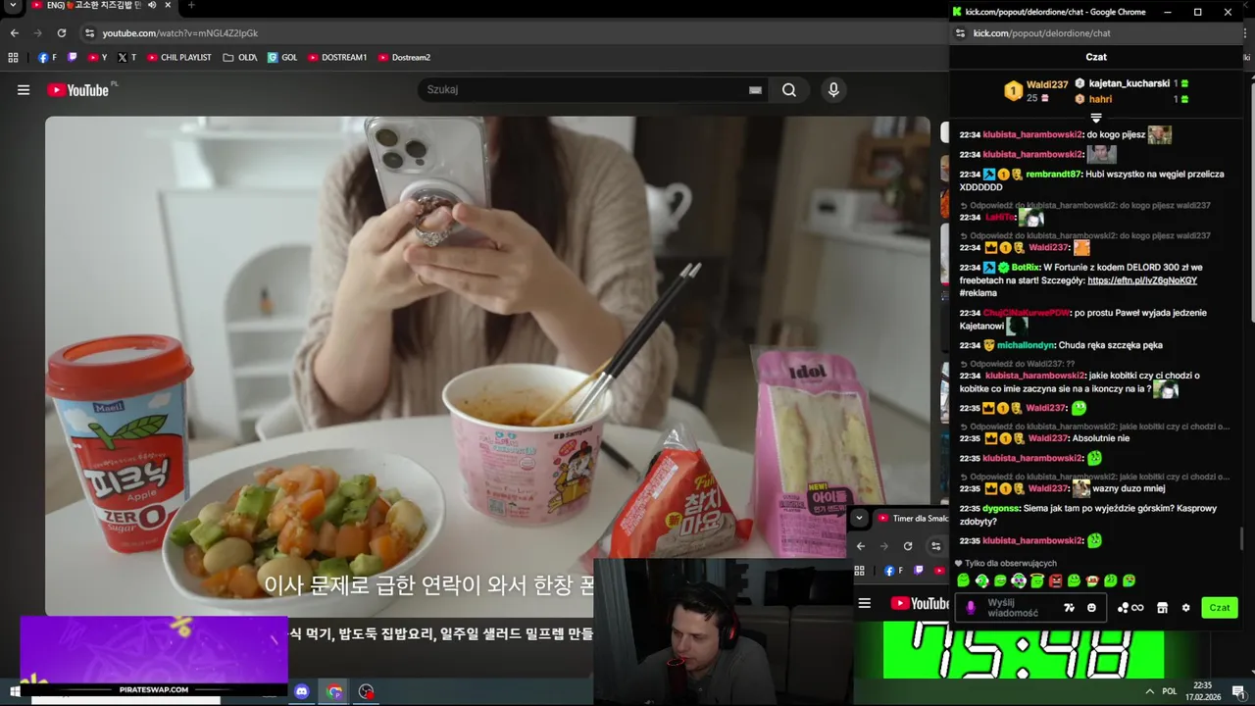
Task: Open the on-screen keyboard icon in search box
Action: 755,90
